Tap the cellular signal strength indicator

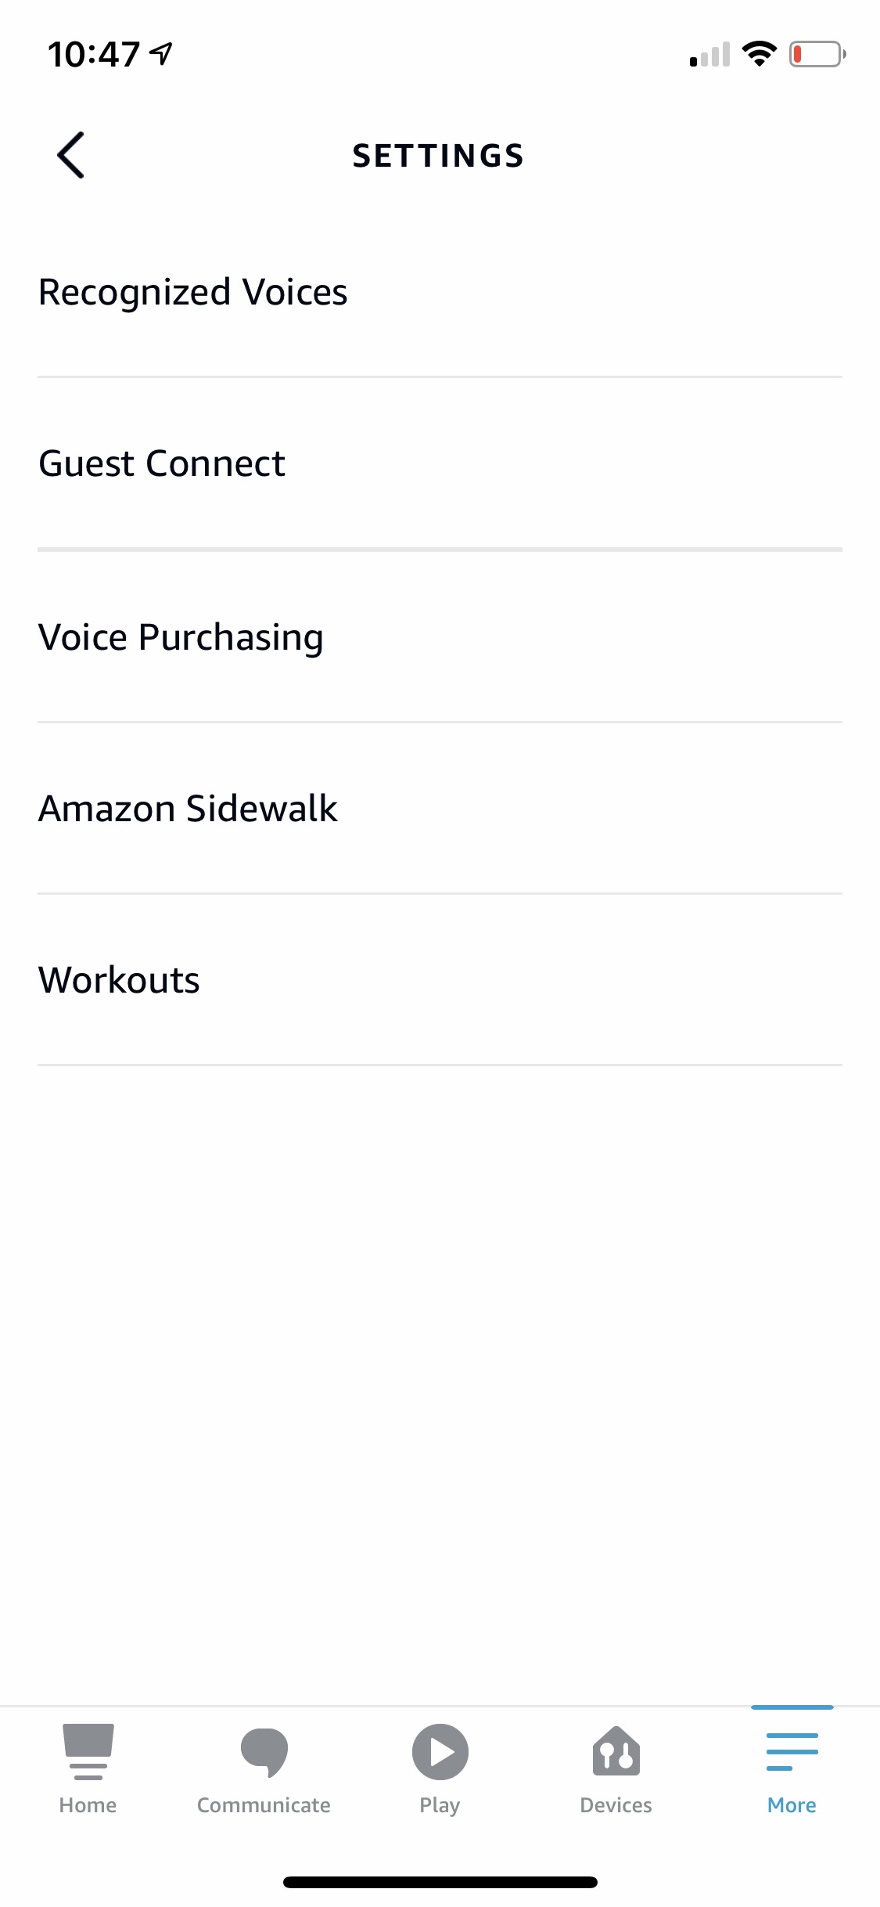[709, 55]
